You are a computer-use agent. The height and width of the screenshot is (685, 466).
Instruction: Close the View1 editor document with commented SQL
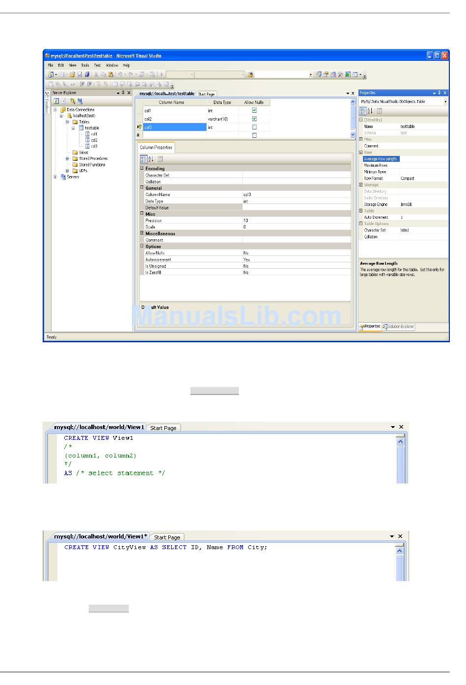point(401,427)
